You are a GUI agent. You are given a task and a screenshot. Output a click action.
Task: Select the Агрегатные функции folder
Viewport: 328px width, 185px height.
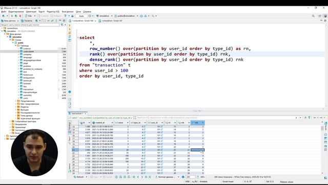pyautogui.click(x=30, y=119)
